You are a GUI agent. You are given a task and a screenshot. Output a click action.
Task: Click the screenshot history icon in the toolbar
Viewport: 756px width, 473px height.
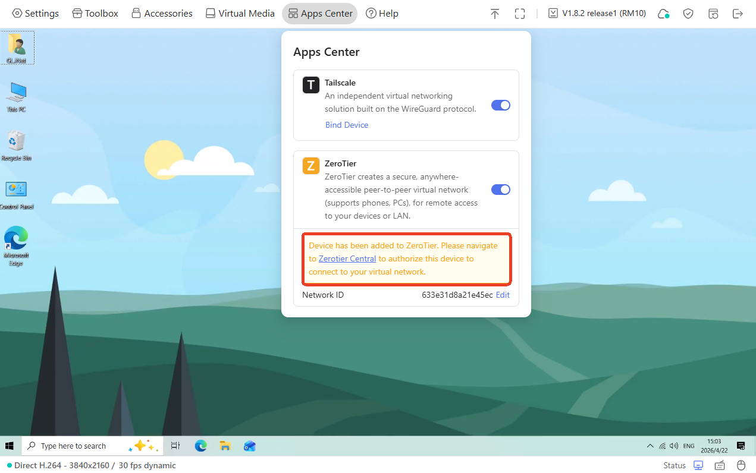(x=713, y=13)
